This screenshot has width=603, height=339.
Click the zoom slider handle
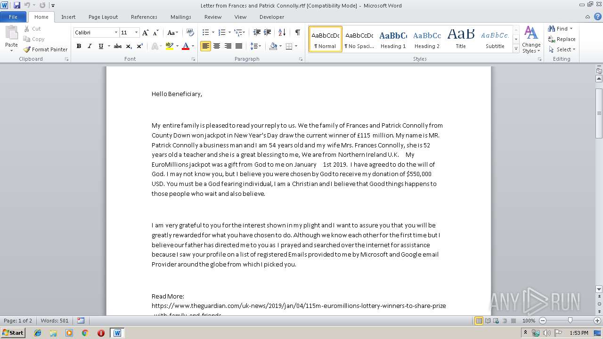[x=570, y=320]
